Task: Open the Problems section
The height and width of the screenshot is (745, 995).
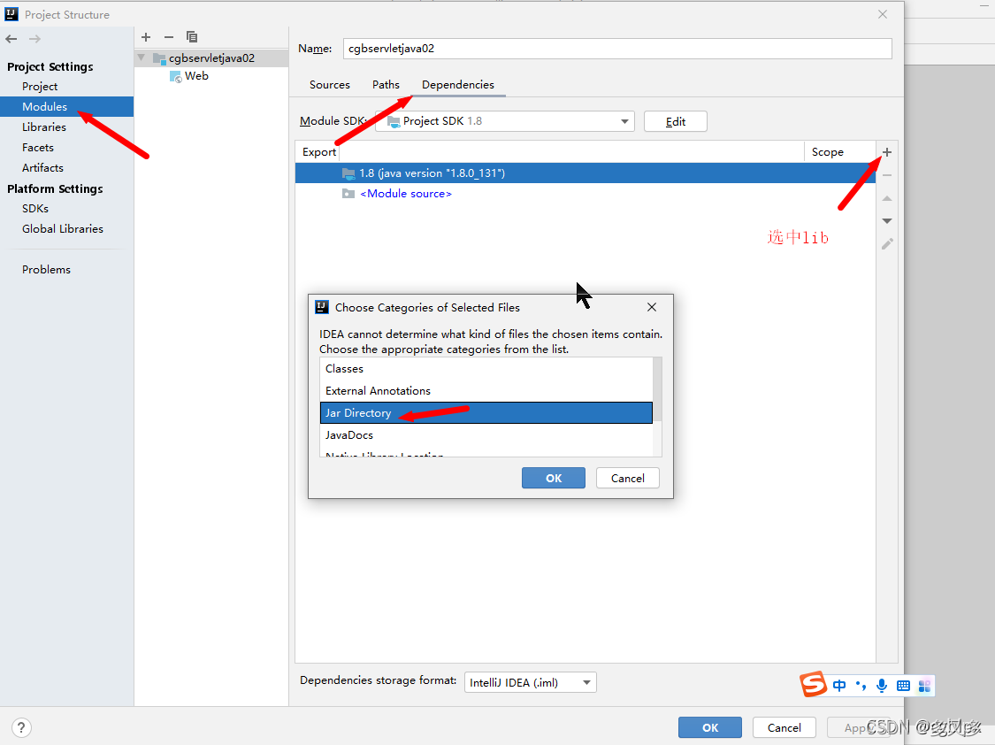Action: tap(46, 269)
